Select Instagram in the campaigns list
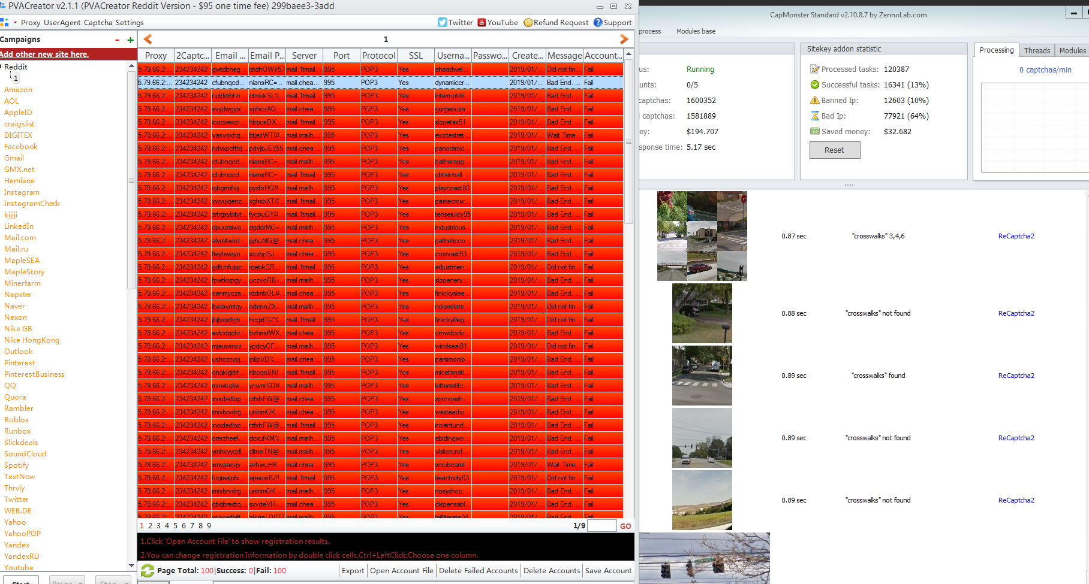Screen dimensions: 1089x584 (22, 192)
